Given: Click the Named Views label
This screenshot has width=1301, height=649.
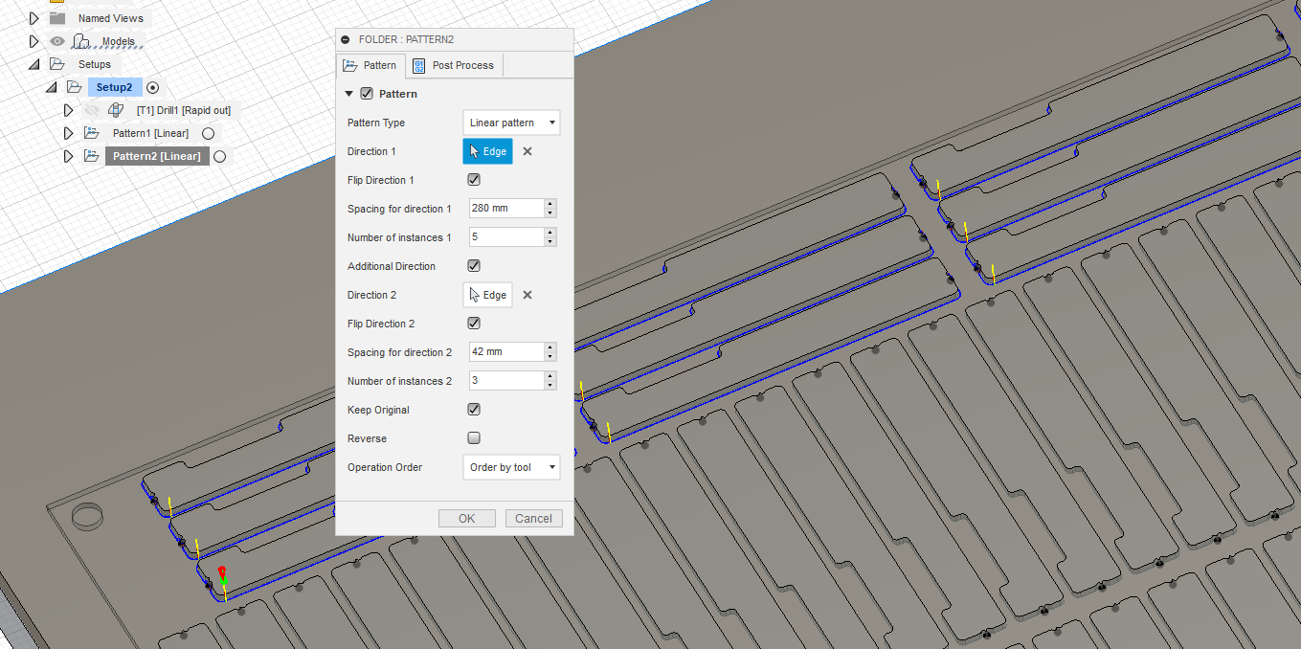Looking at the screenshot, I should 111,18.
